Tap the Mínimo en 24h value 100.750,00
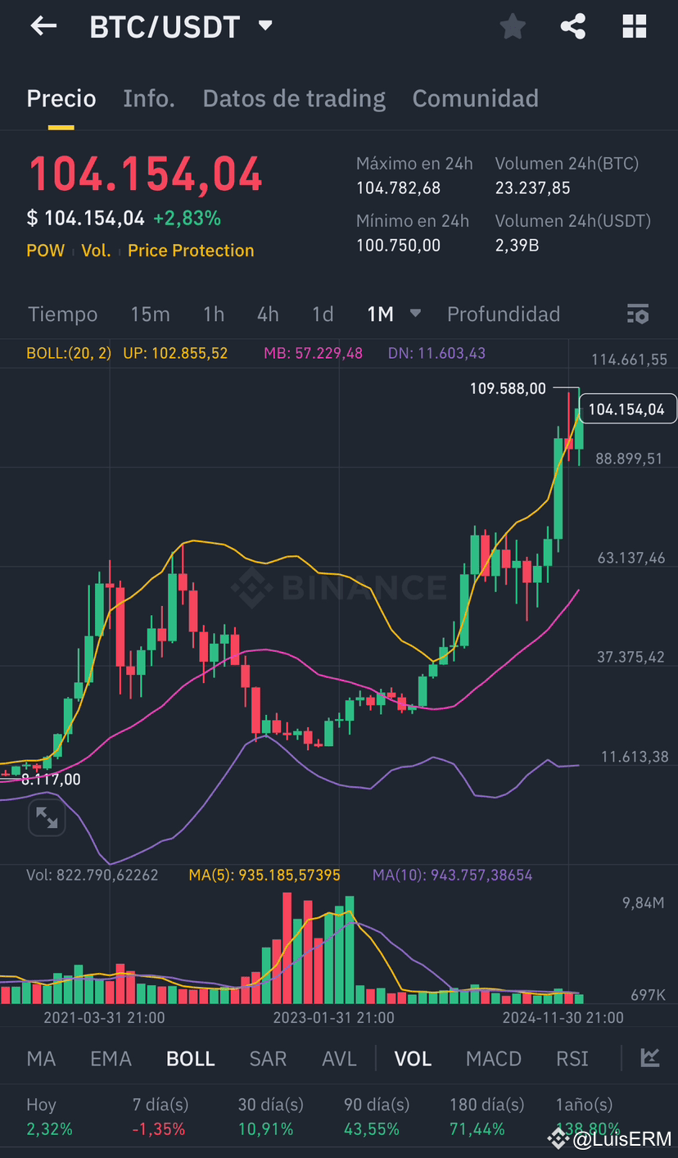678x1158 pixels. coord(398,246)
